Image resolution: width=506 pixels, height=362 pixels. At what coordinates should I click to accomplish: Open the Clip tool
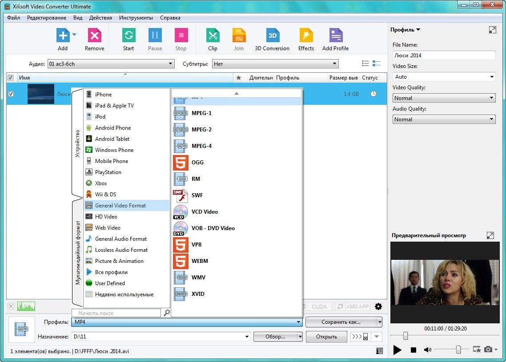213,36
